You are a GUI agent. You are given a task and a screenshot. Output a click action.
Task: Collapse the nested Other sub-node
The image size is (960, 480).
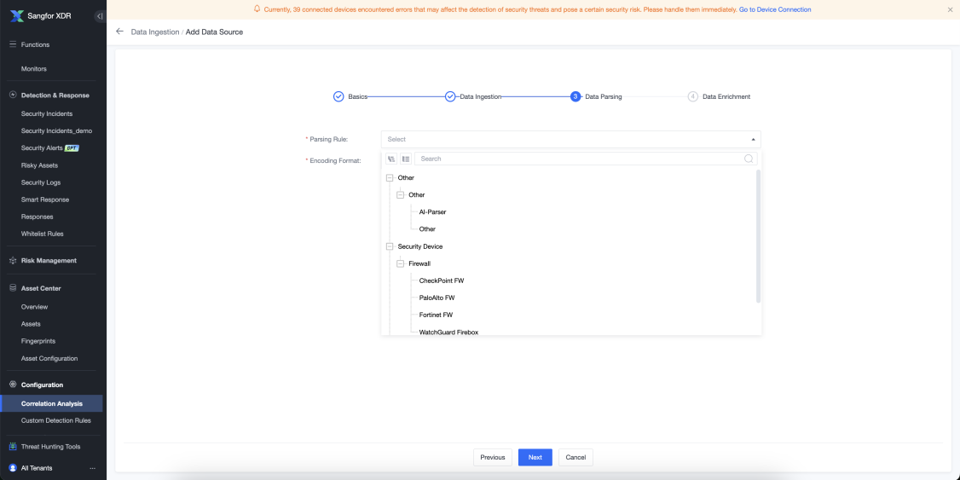[401, 195]
